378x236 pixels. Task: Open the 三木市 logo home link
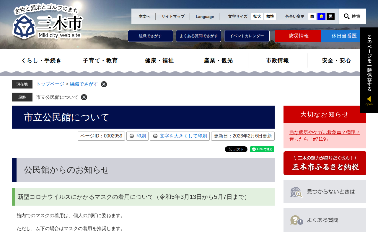pyautogui.click(x=48, y=23)
